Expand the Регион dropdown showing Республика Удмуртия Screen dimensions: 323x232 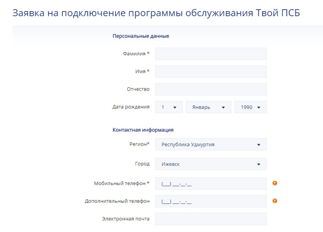point(211,145)
